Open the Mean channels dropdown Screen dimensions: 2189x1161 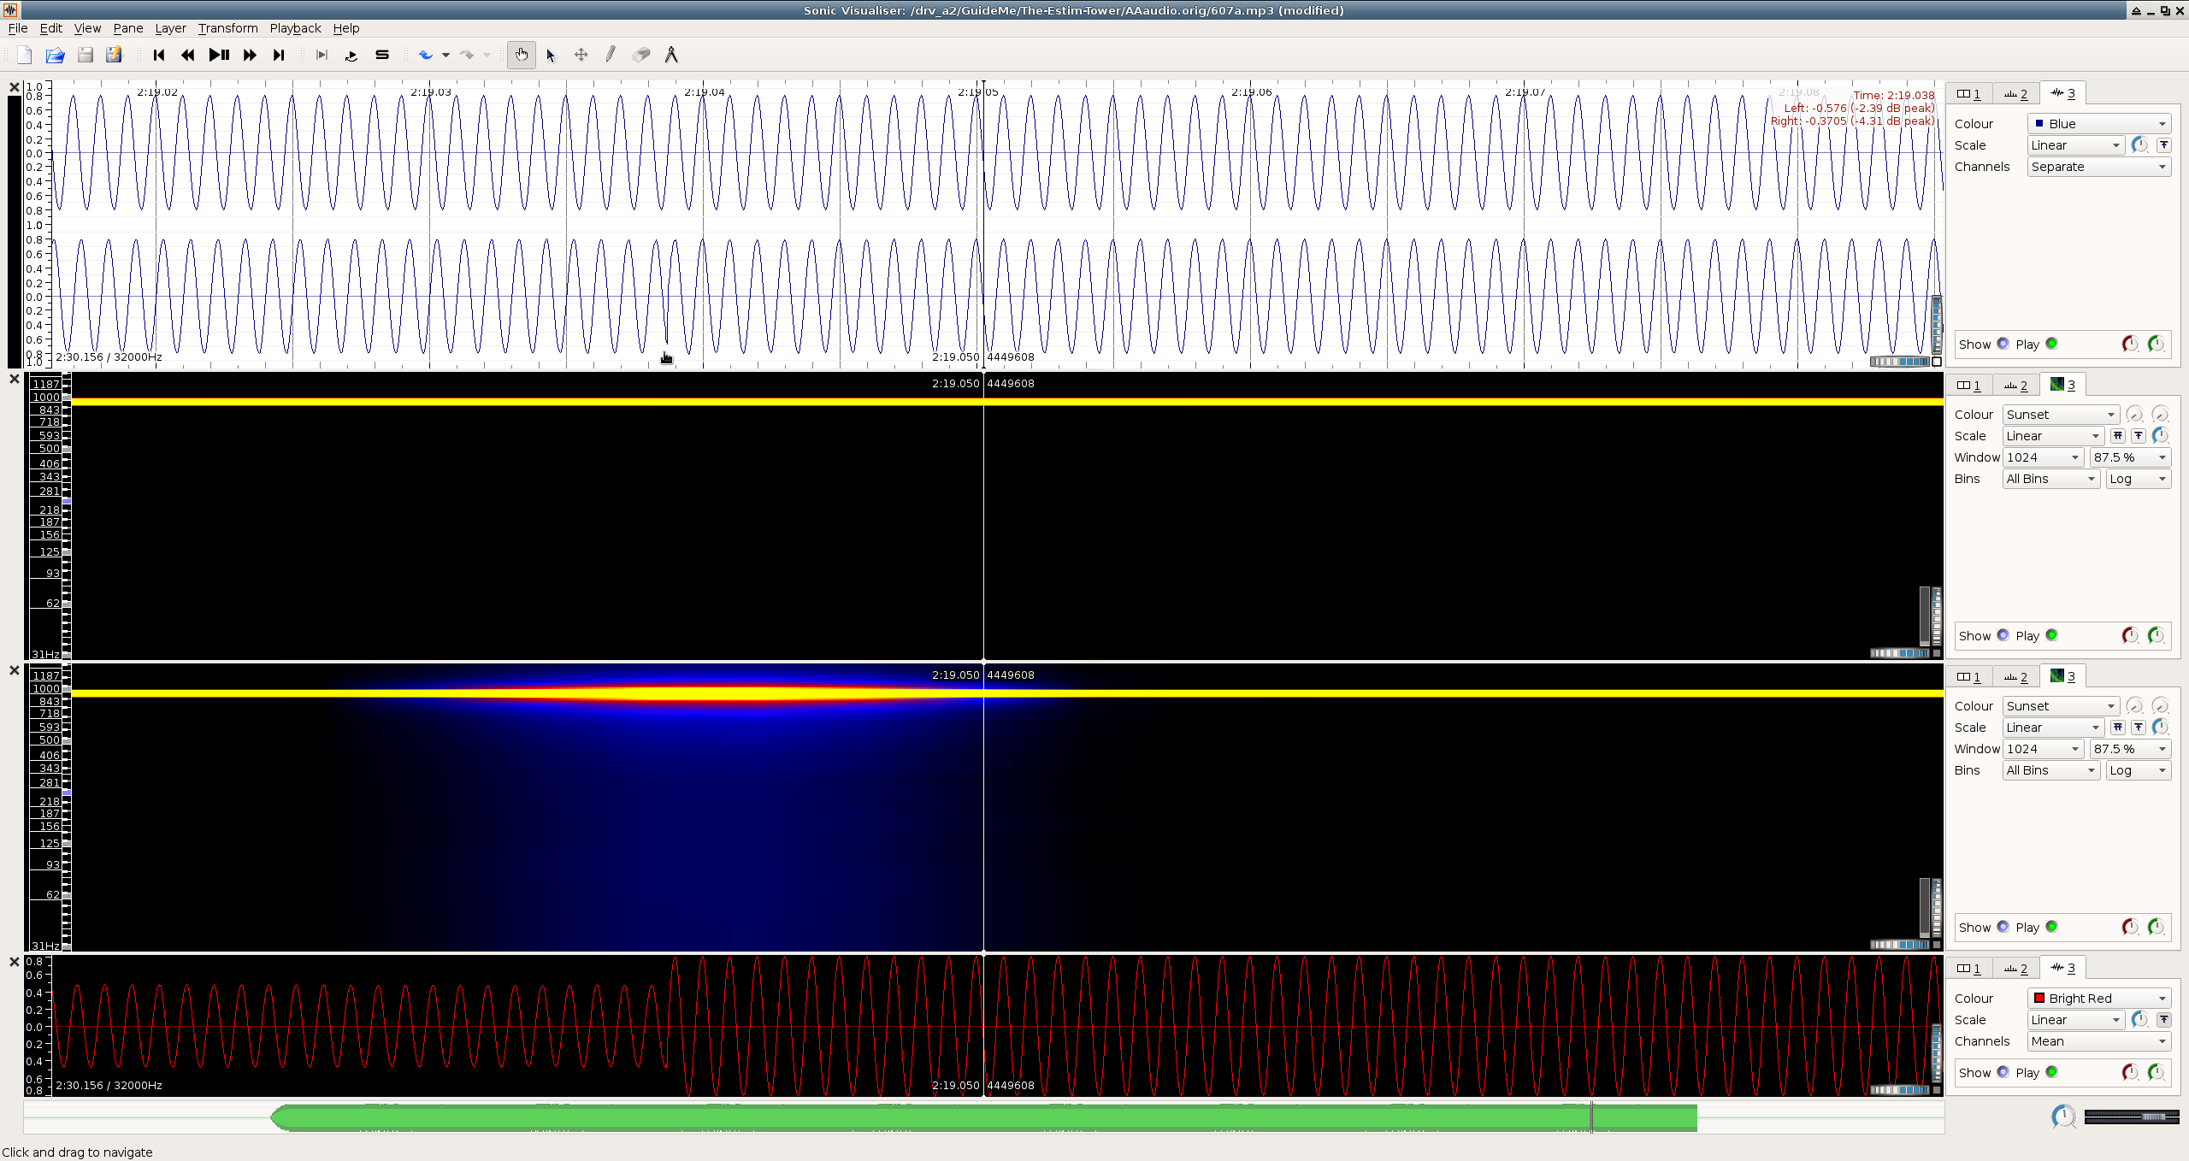(x=2099, y=1041)
